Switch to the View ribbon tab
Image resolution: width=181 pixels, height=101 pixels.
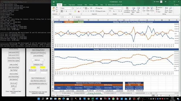tap(97, 5)
